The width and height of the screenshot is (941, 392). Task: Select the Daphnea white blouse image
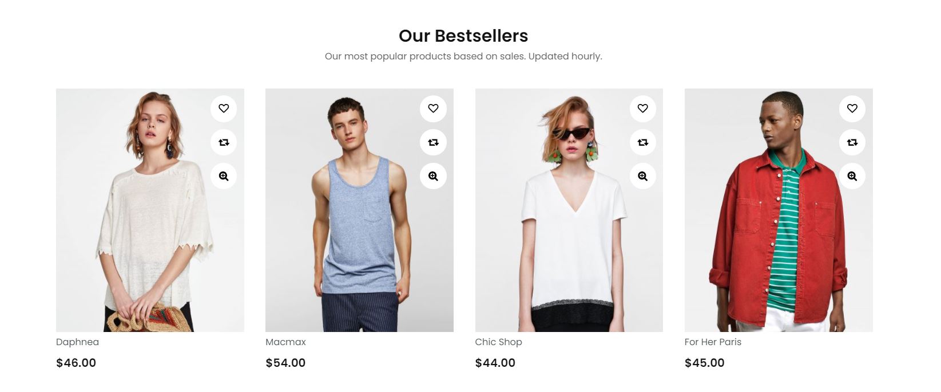coord(150,210)
